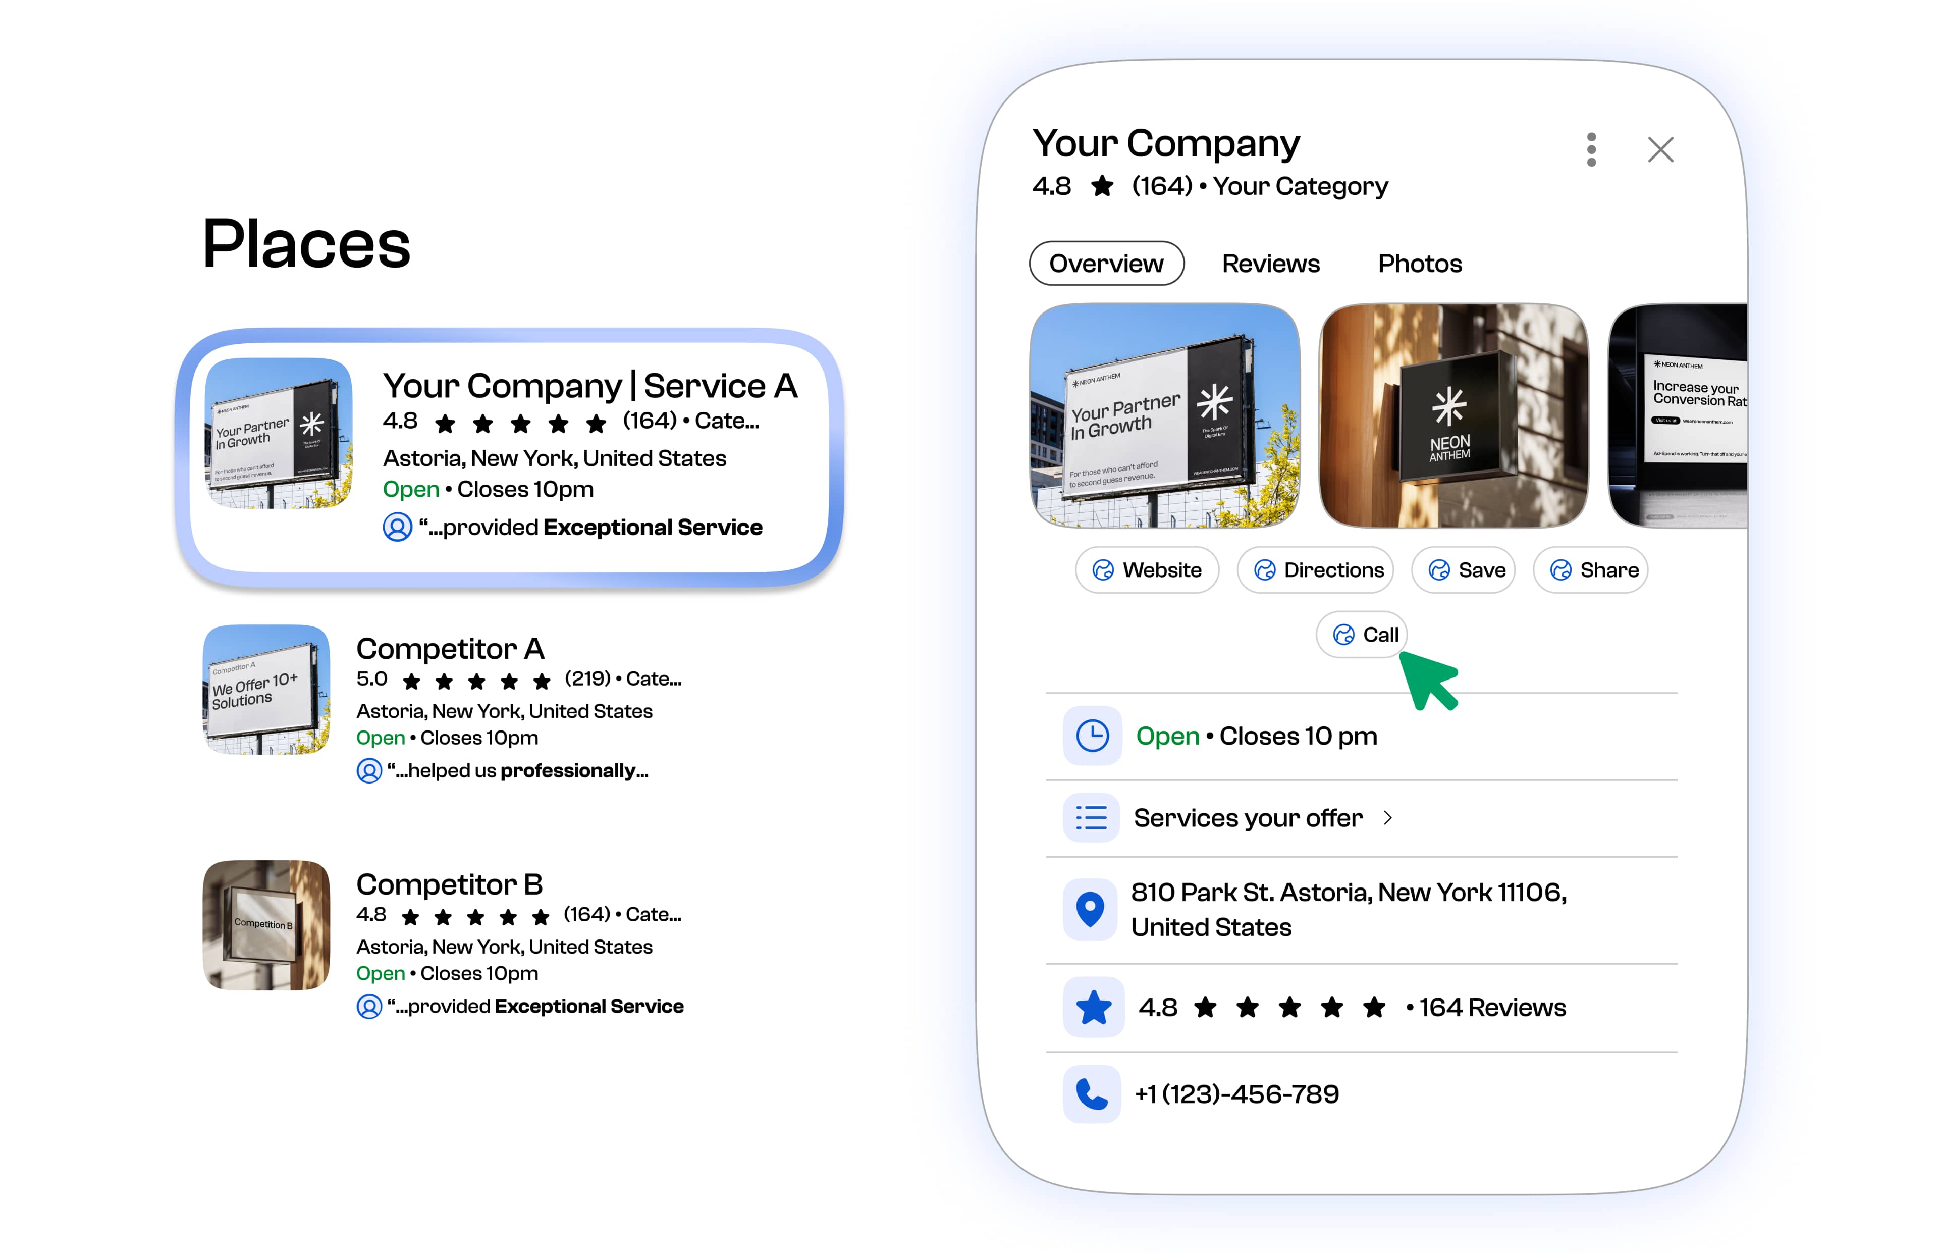Screen dimensions: 1938x1253
Task: Click reviewer avatar icon in Competitor A listing
Action: (x=369, y=770)
